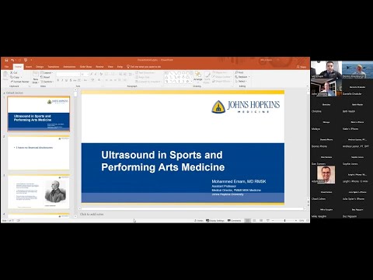The height and width of the screenshot is (280, 373).
Task: Click the Save icon in quick access toolbar
Action: pos(6,60)
